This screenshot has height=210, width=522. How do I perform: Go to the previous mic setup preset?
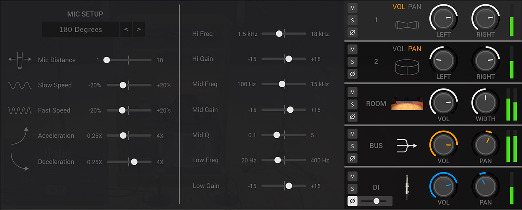(126, 29)
